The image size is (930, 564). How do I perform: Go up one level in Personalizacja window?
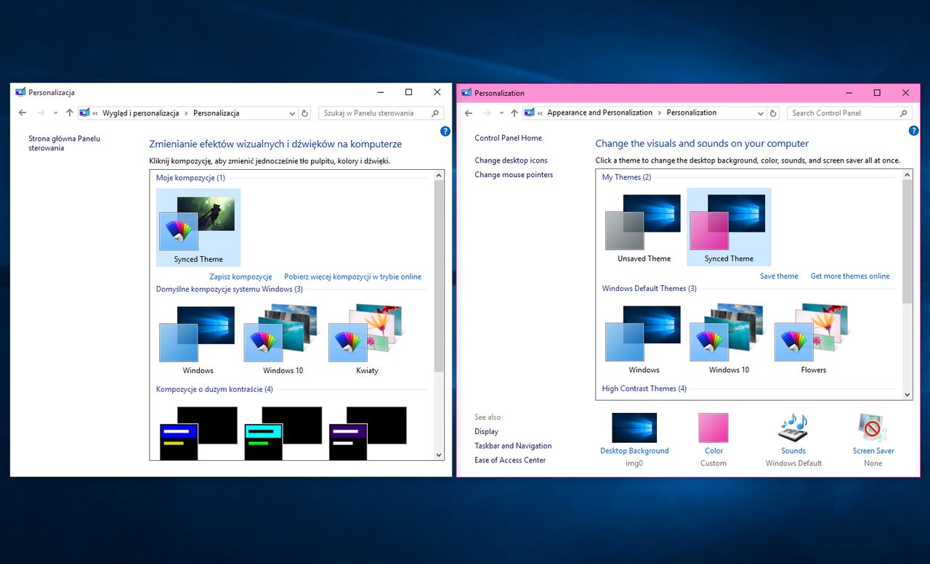(69, 113)
